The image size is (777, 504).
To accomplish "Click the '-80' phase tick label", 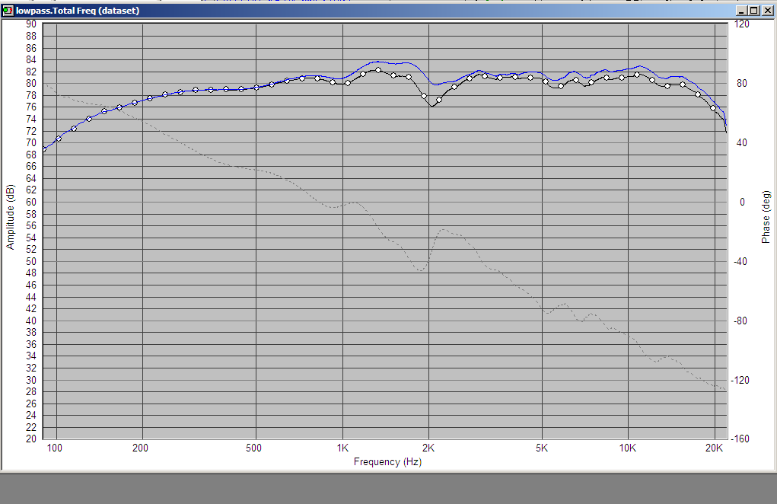I will click(x=740, y=321).
